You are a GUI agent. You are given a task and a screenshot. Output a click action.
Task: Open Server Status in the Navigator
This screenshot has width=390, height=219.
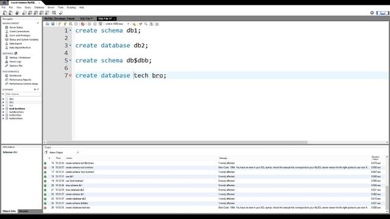(16, 27)
